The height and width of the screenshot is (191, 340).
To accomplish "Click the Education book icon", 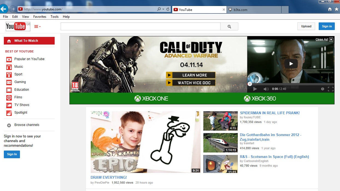I will click(x=9, y=90).
